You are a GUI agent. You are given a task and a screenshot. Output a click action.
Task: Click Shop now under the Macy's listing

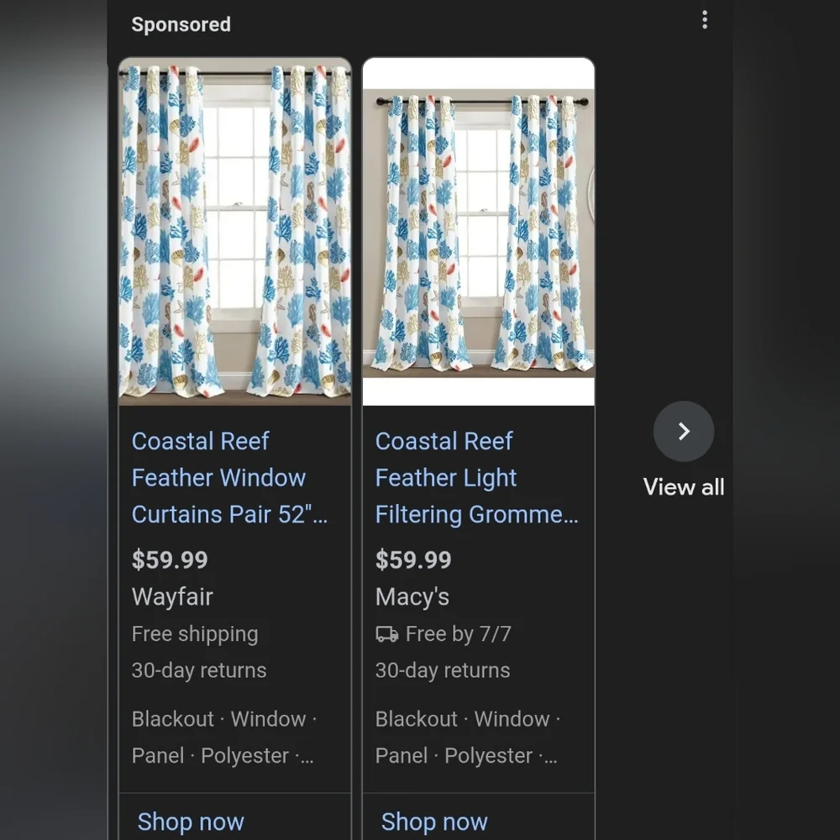434,822
